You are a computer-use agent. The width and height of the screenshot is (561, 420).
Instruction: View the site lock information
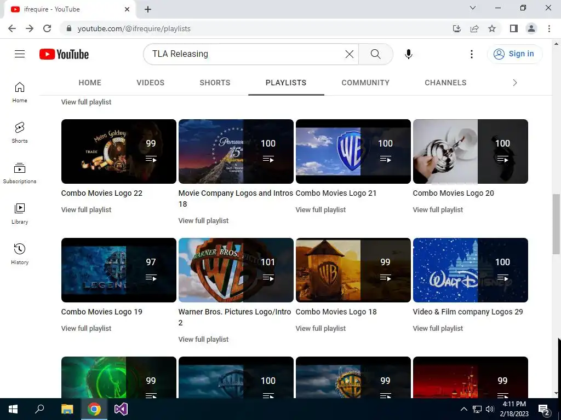69,28
